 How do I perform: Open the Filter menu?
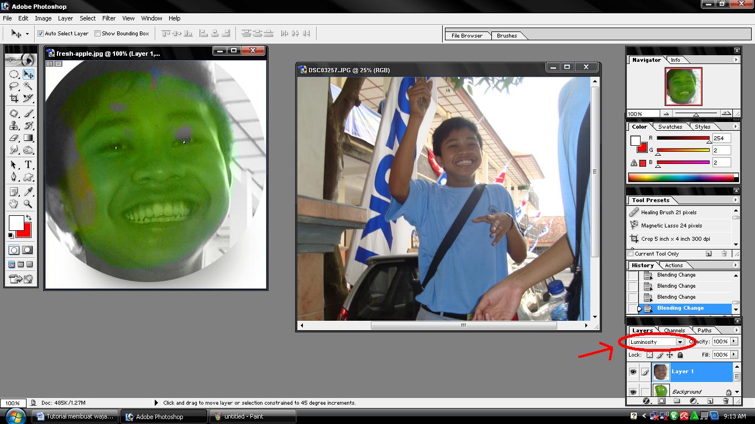coord(109,18)
